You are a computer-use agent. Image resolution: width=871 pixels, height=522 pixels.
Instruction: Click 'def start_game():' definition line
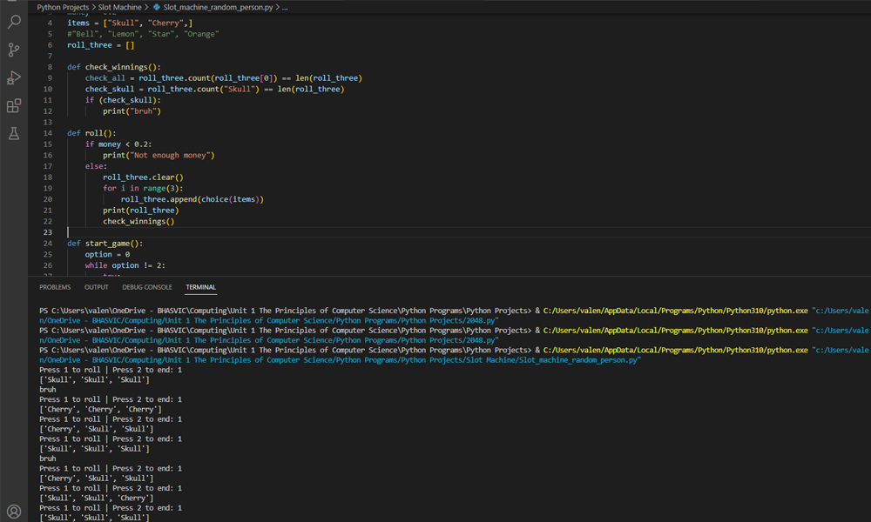105,244
